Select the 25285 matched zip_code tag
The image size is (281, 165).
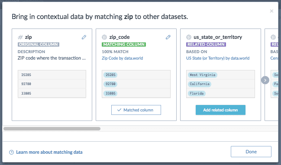click(110, 75)
